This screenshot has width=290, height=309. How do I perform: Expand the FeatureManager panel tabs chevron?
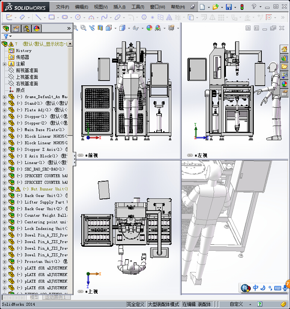point(68,29)
